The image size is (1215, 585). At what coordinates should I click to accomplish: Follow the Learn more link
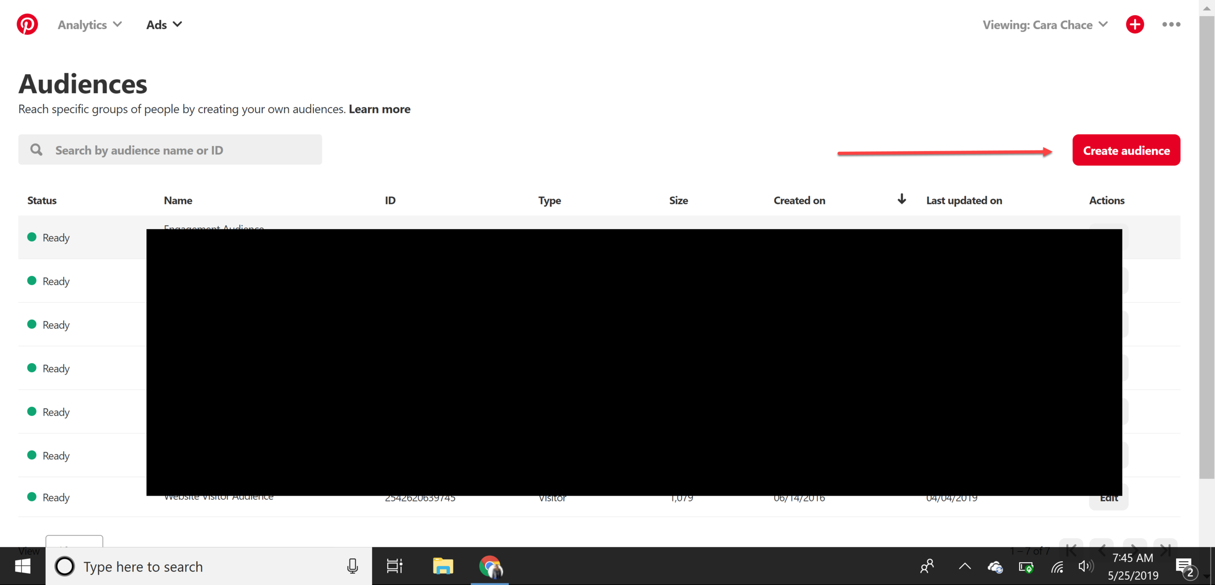[380, 109]
